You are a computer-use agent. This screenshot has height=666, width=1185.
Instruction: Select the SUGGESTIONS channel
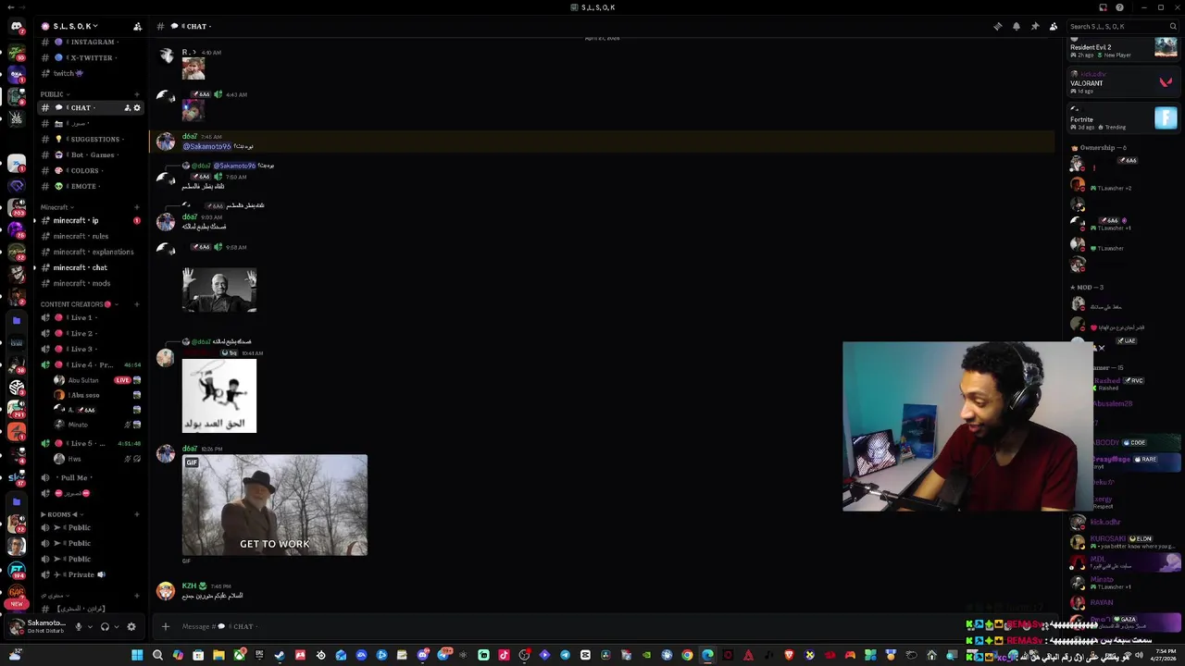pos(91,139)
